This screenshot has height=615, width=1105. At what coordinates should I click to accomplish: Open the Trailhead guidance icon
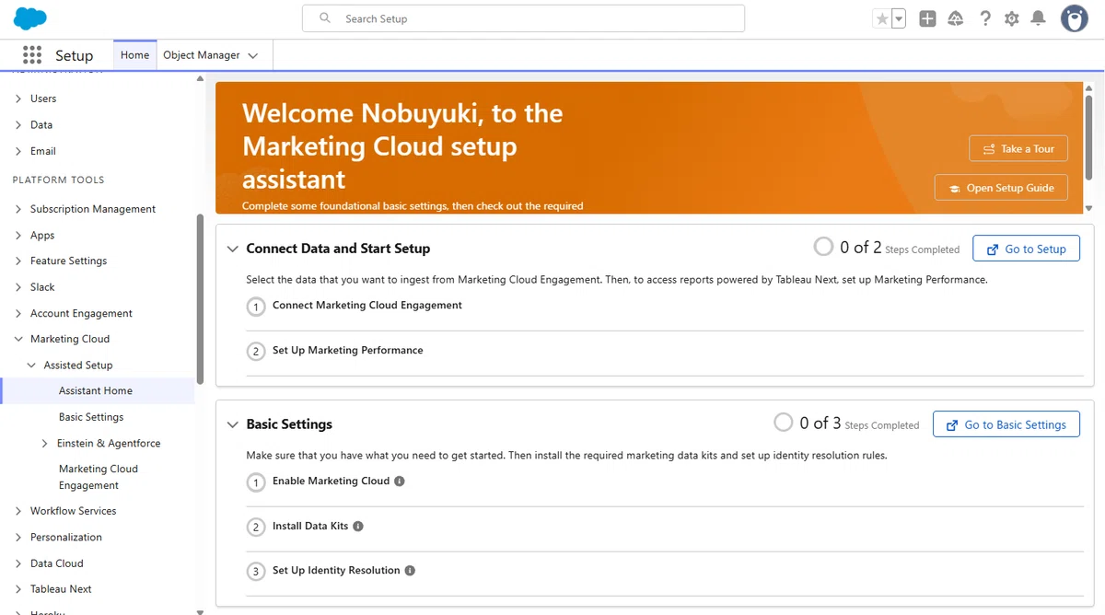point(956,18)
